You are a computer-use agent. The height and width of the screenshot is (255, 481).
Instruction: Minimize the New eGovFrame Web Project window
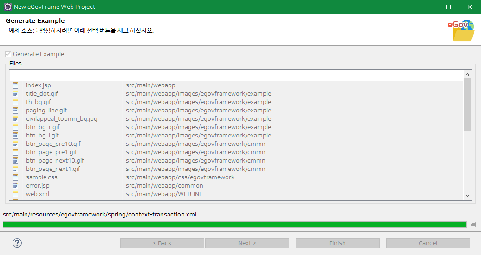(x=427, y=7)
